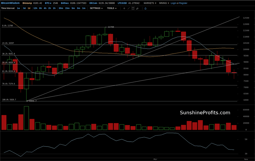This screenshot has height=161, width=255.
Task: Click the Mar date label on time axis
Action: (x=155, y=159)
